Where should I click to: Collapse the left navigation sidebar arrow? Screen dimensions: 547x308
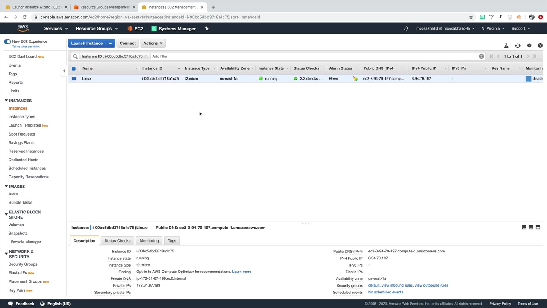(x=64, y=71)
